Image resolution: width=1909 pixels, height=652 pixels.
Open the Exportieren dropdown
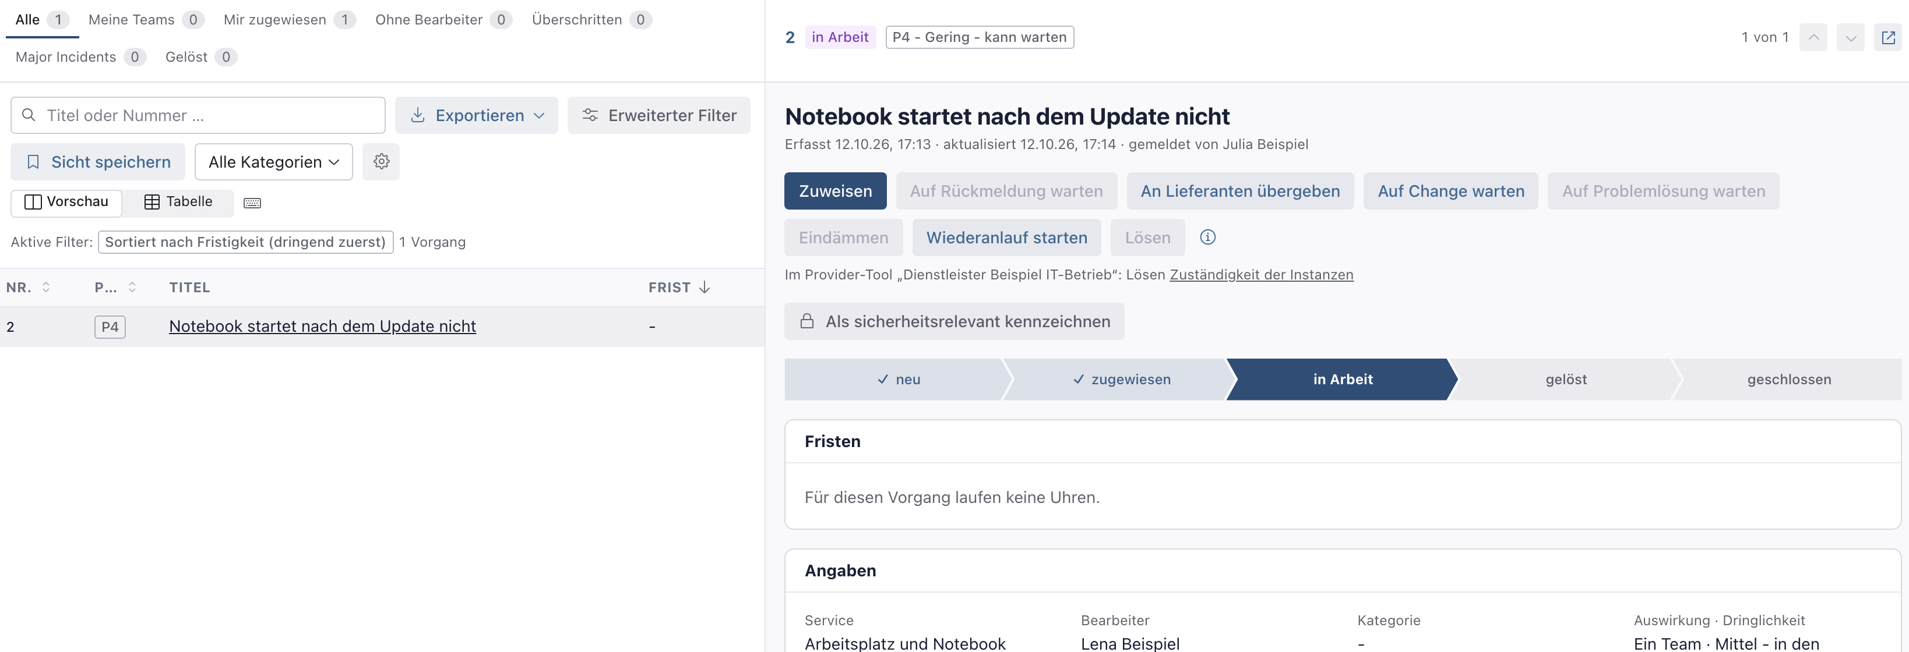coord(477,115)
